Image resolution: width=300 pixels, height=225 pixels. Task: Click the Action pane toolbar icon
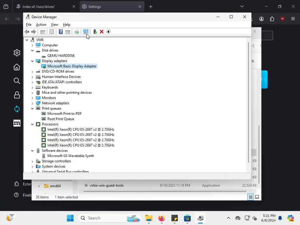68,32
